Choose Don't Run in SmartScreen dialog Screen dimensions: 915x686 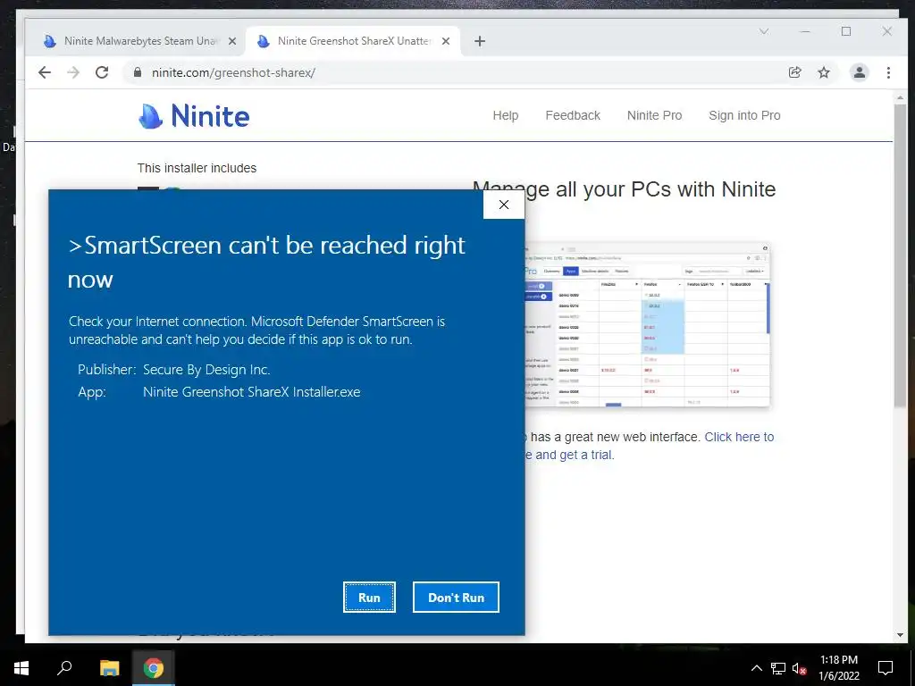[x=456, y=597]
